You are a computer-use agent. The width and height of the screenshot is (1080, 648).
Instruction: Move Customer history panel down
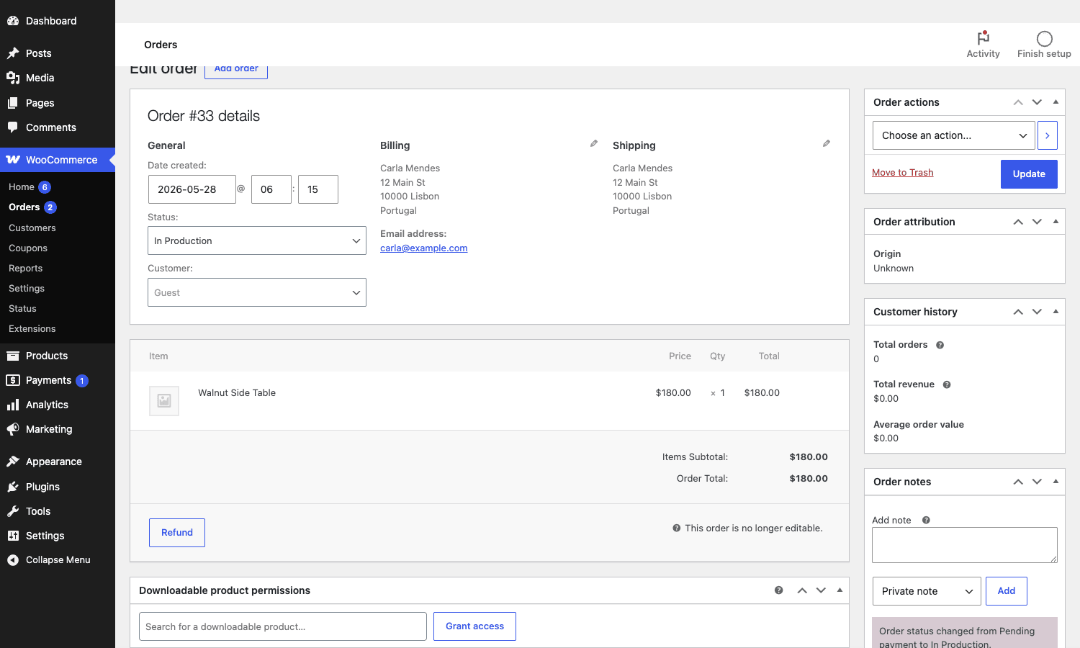click(x=1037, y=312)
